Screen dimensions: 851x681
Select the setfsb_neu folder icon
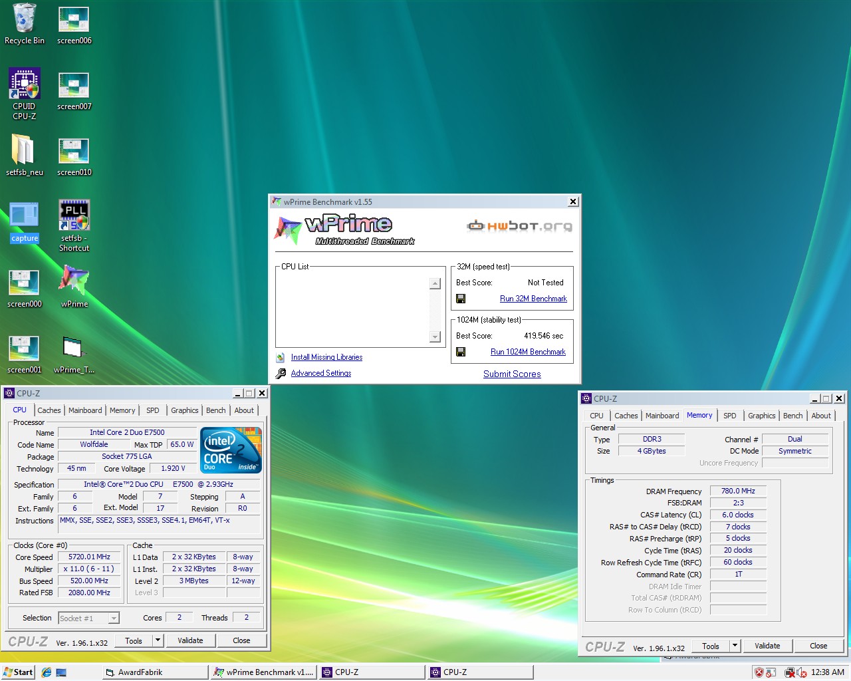tap(24, 155)
